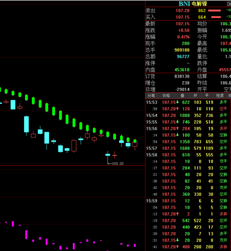Click the 开 column header
231x251 pixels.
pos(195,96)
